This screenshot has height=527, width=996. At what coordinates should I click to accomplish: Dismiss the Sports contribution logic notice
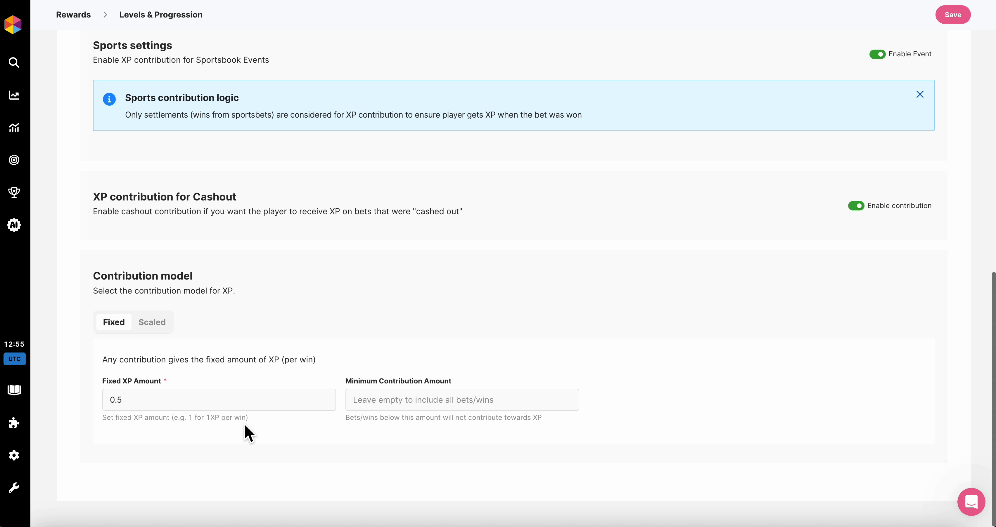(x=920, y=95)
